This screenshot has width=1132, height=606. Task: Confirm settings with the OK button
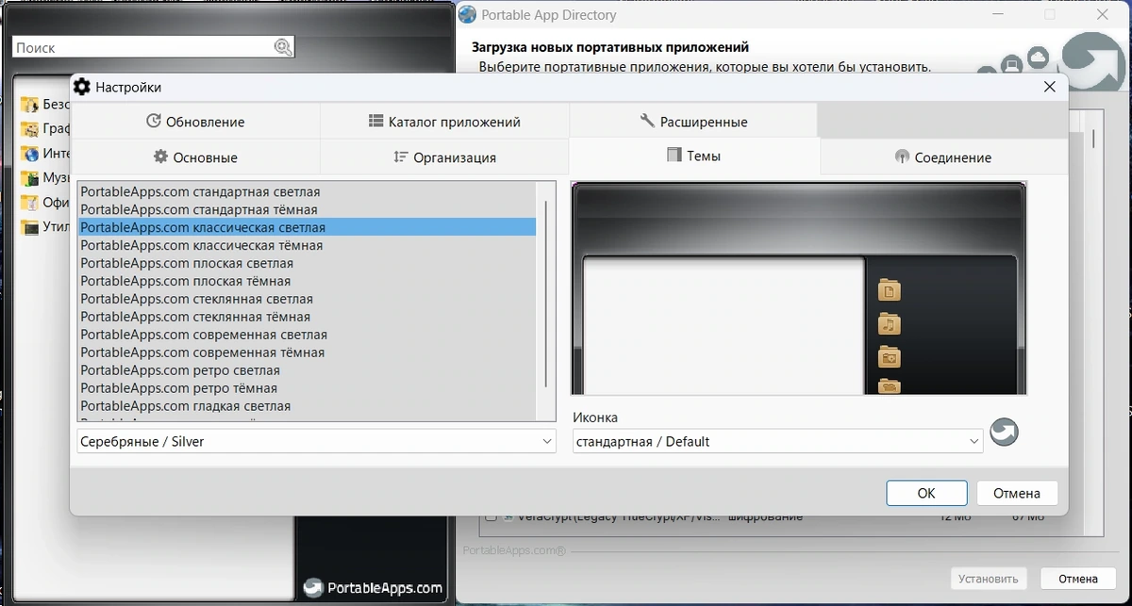[926, 493]
